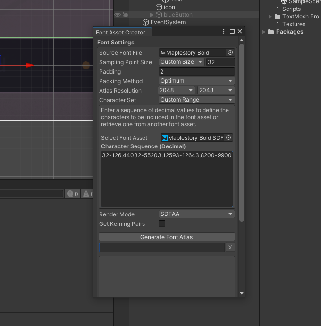Screen dimensions: 321x326
Task: Click the Maplestory Bold SDF asset field
Action: pyautogui.click(x=193, y=137)
